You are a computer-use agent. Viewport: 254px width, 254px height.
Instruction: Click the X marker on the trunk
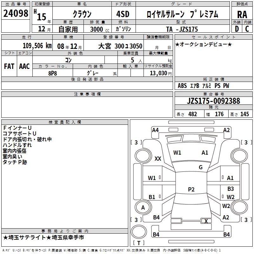click(206, 221)
